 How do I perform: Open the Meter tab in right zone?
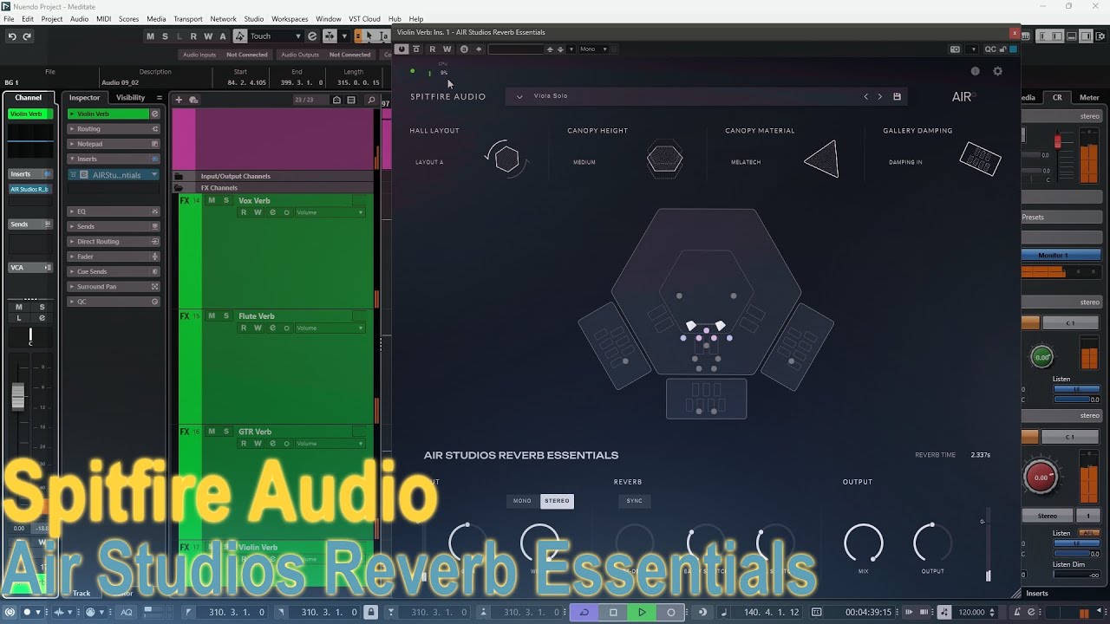pos(1089,98)
